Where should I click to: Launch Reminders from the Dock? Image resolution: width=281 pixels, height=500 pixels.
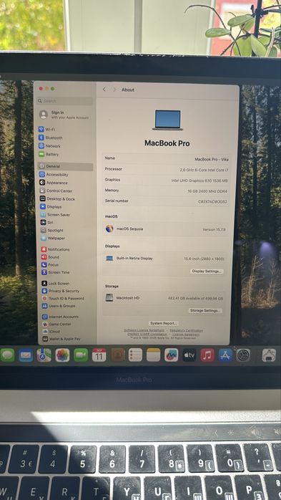135,355
